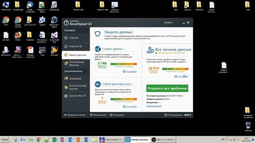Click the Cookie-файлы impact severity bar
Viewport: 255px width, 143px height.
(x=124, y=64)
